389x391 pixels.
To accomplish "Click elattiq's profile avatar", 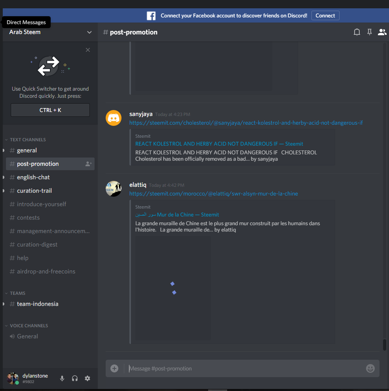I will click(x=114, y=189).
